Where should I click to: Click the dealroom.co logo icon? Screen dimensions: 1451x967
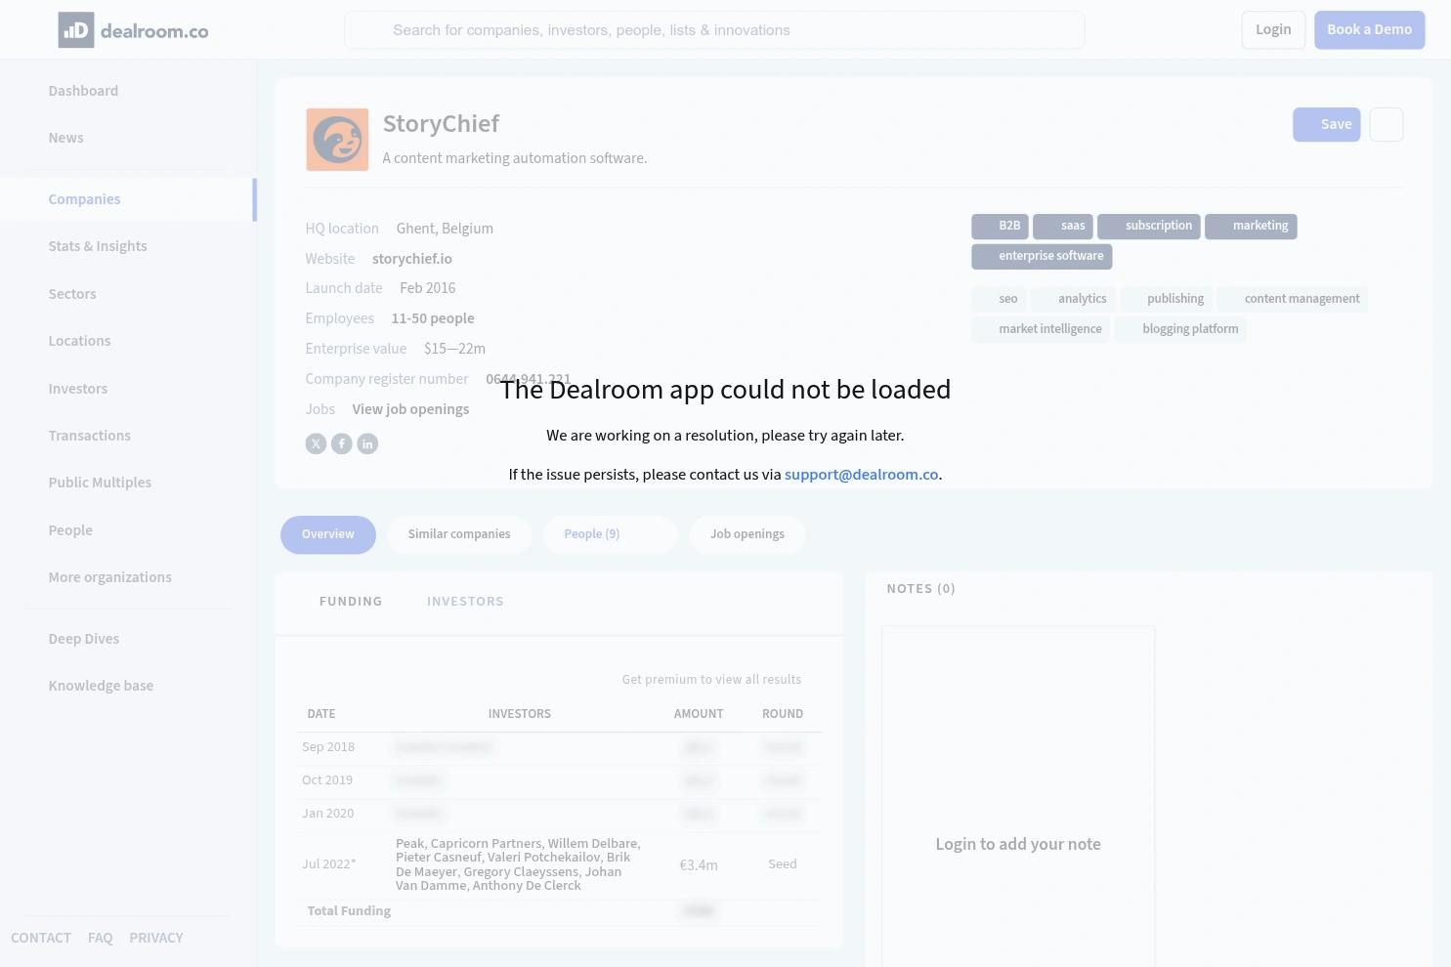(76, 30)
